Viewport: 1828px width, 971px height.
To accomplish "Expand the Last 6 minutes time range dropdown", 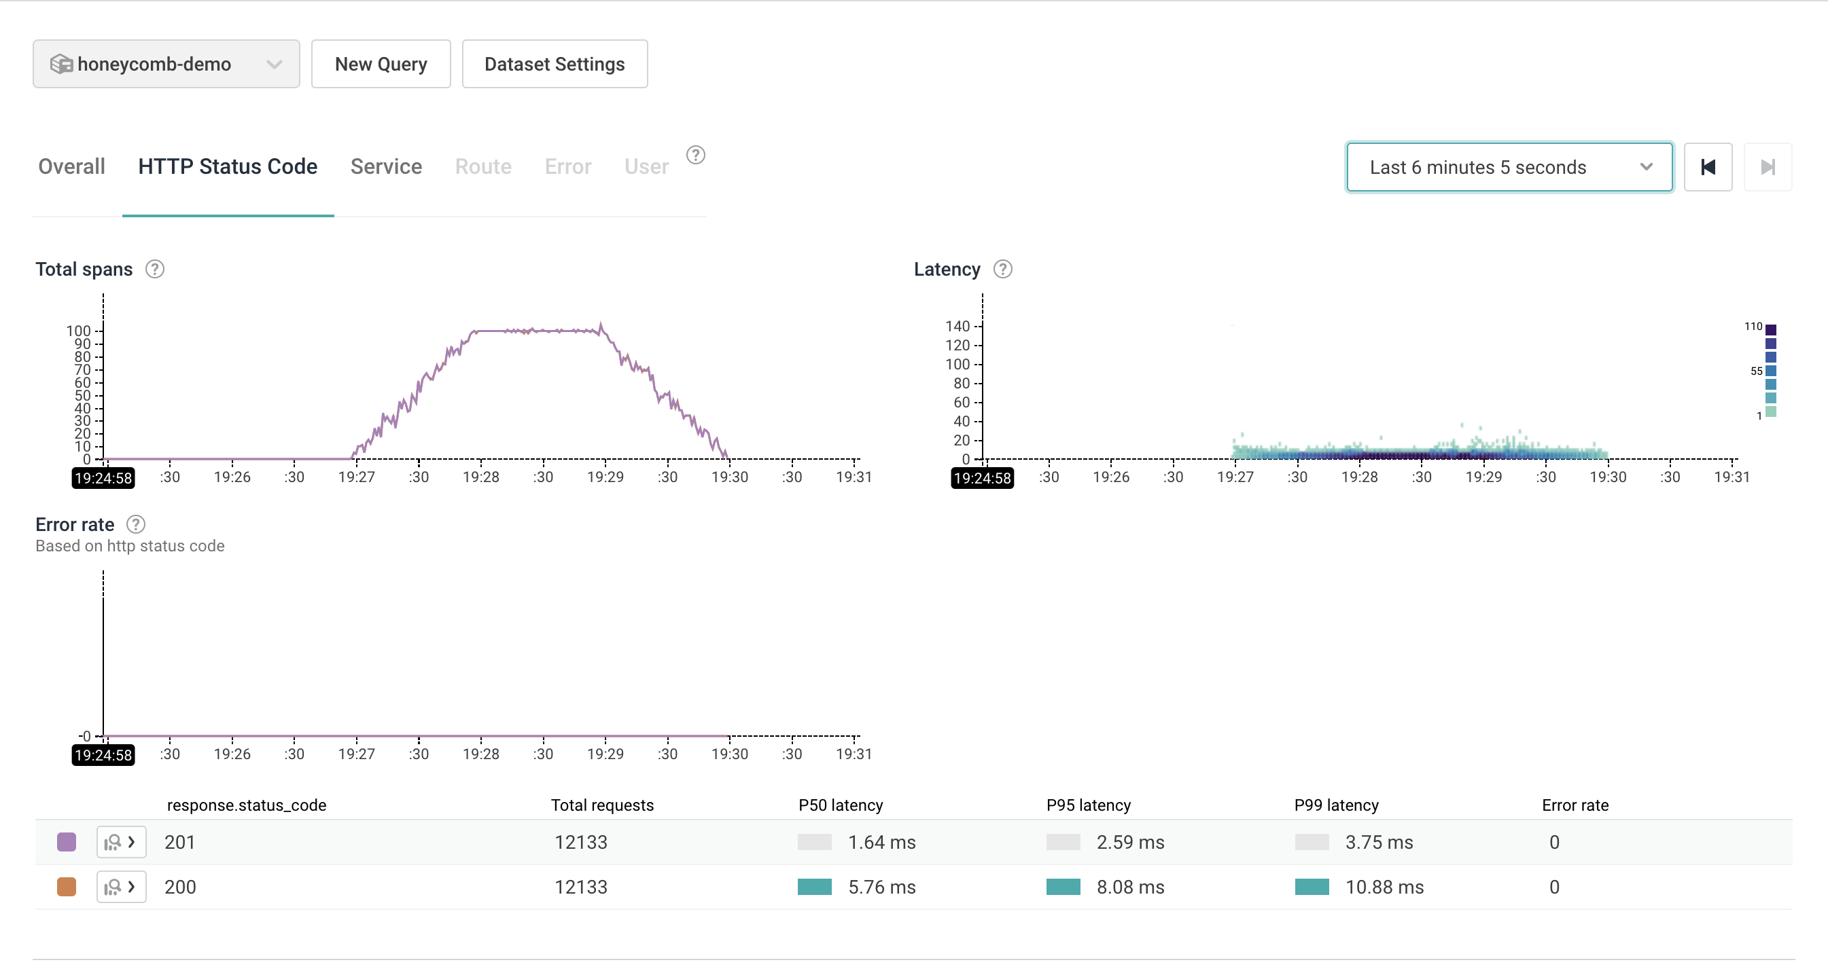I will (1507, 166).
